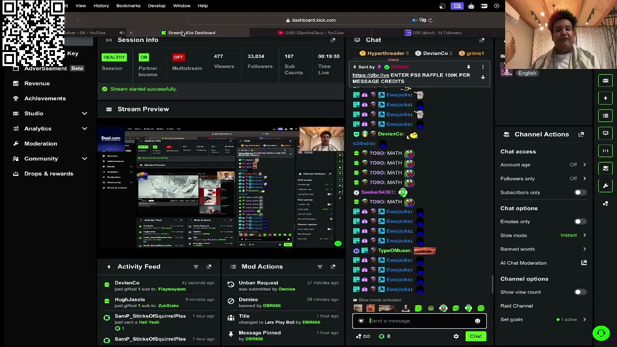The image size is (617, 347).
Task: Open the Mod Actions filter icon
Action: [x=320, y=267]
